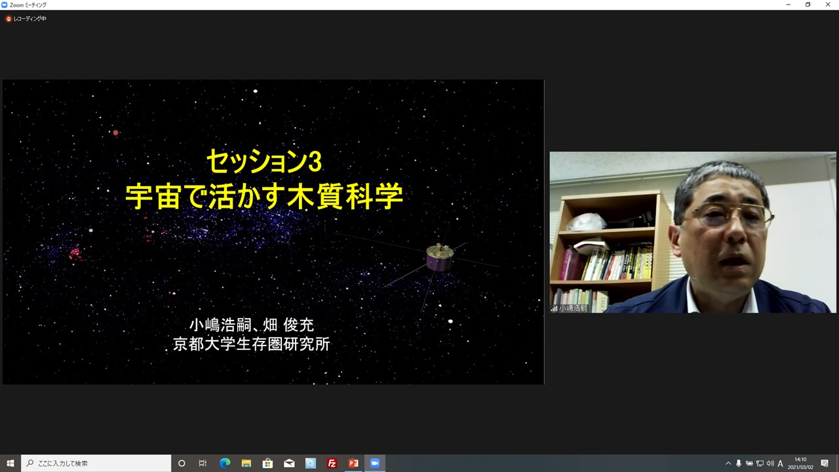Expand the hidden system tray icons
This screenshot has width=839, height=472.
click(x=728, y=463)
